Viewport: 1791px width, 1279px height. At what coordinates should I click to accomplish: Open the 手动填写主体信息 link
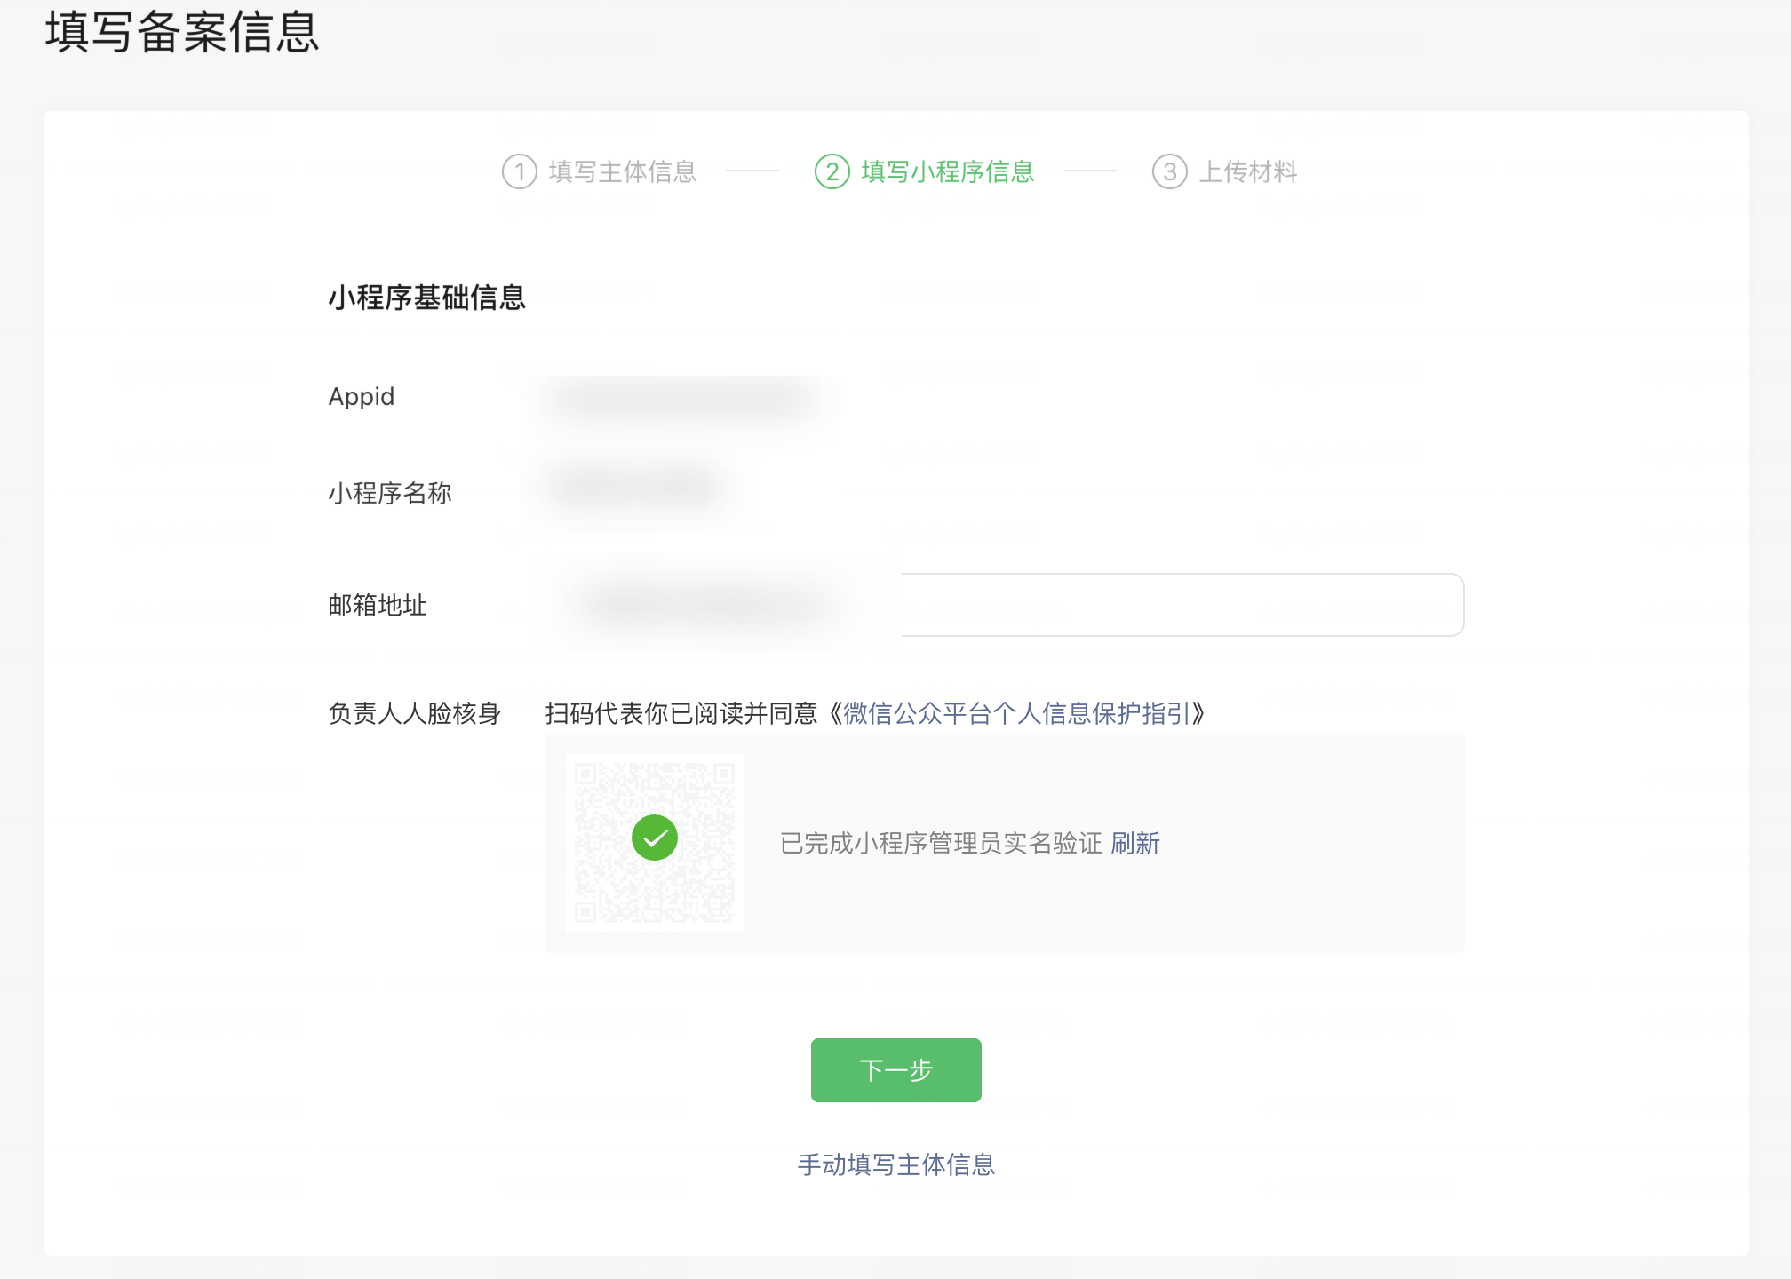(x=895, y=1164)
